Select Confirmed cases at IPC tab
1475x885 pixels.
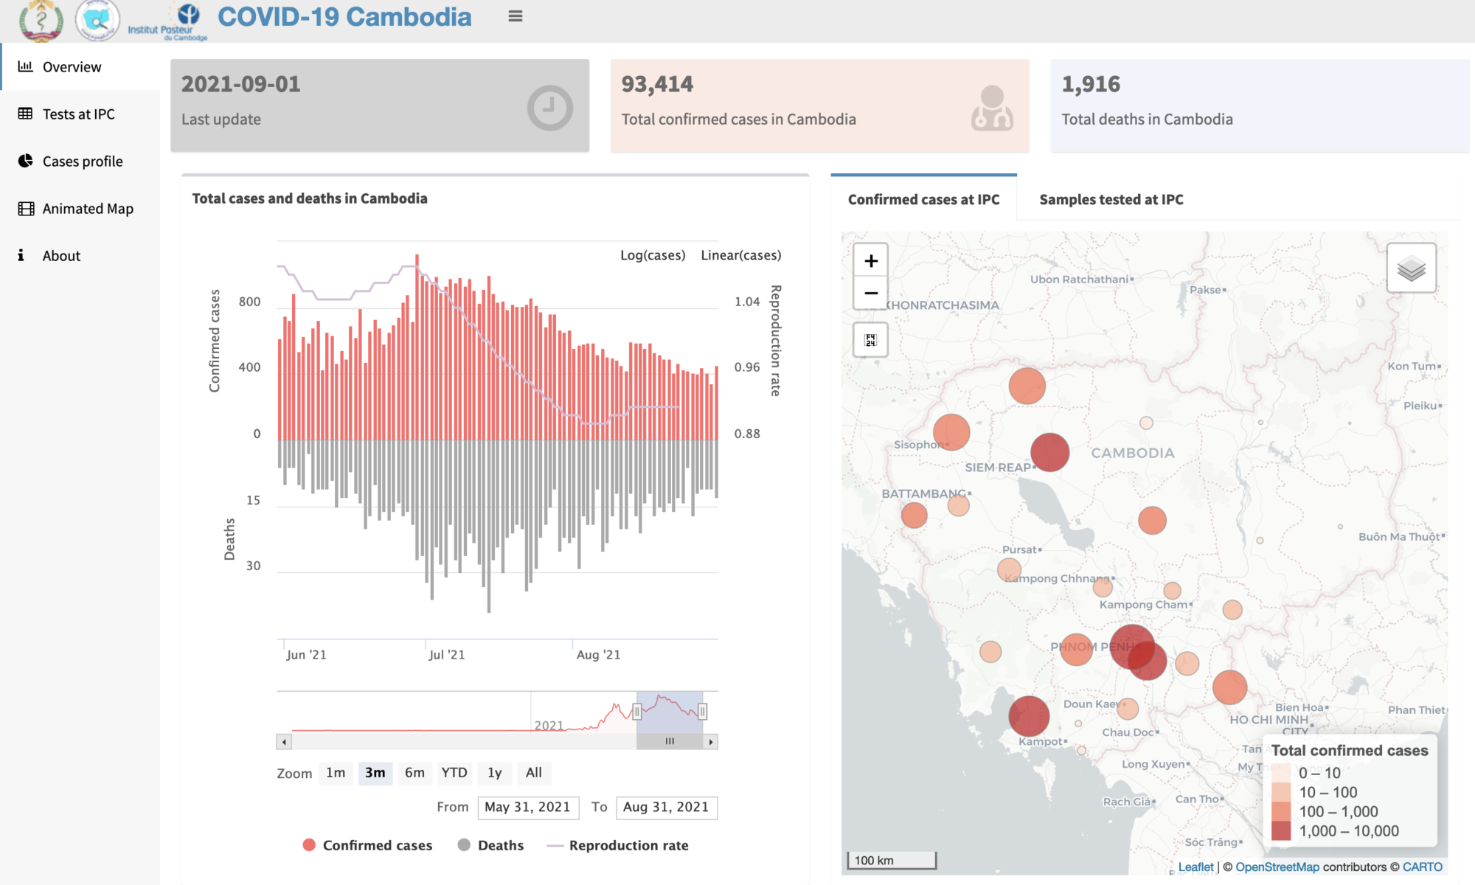click(x=923, y=199)
